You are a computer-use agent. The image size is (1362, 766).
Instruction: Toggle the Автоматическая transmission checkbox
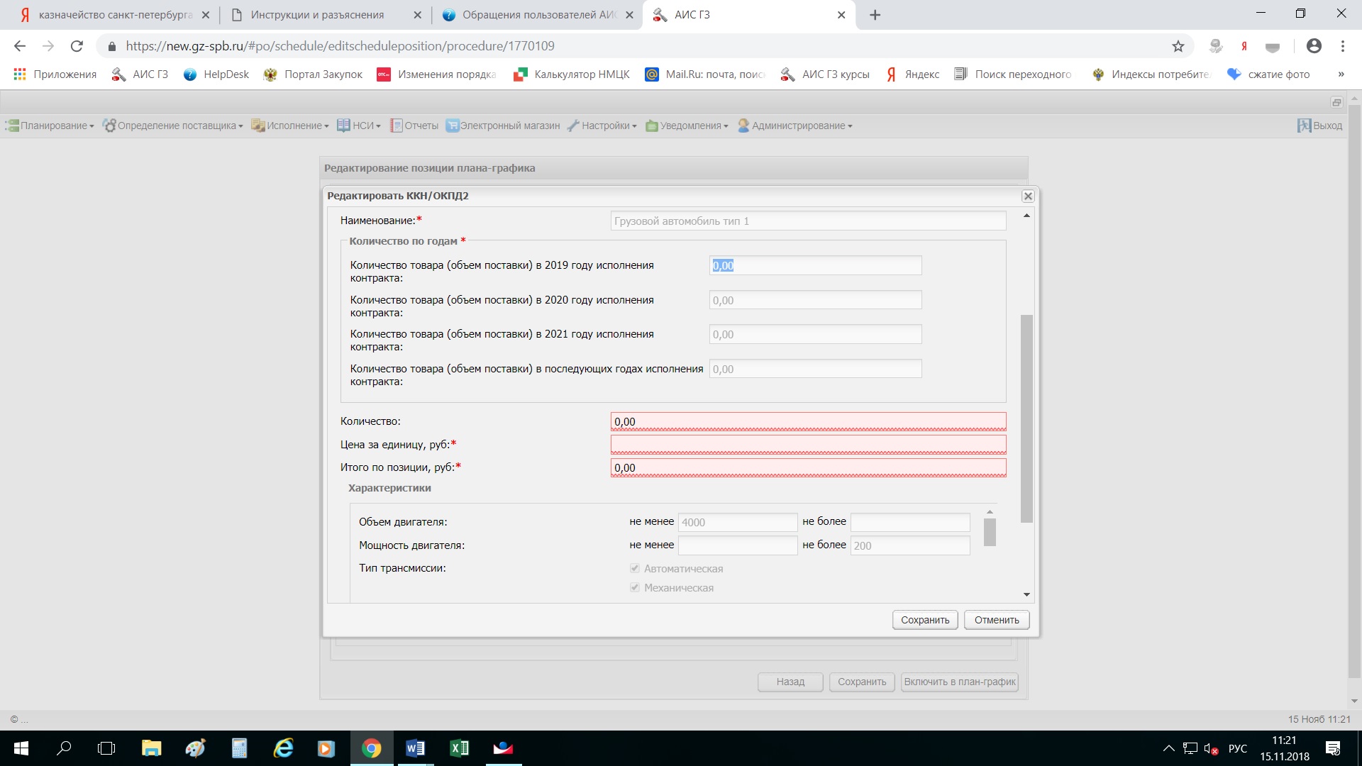click(x=635, y=569)
